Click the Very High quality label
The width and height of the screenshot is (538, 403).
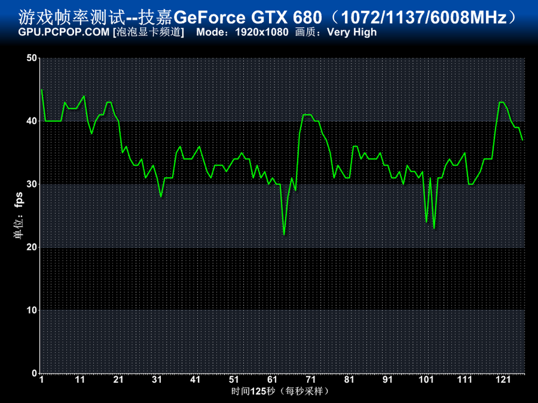[x=352, y=32]
